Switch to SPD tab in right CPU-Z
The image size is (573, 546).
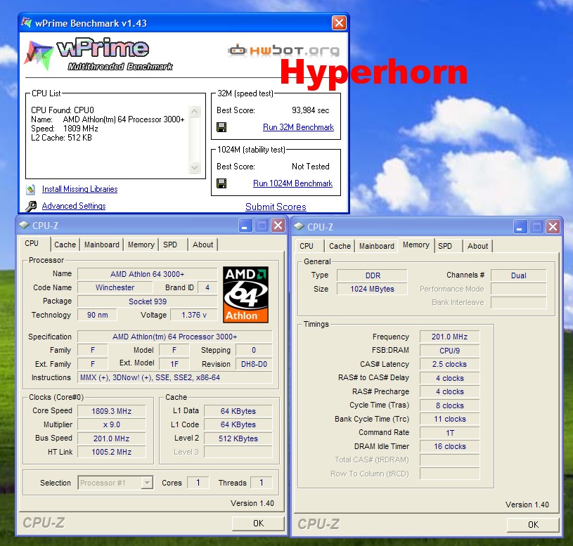click(445, 246)
